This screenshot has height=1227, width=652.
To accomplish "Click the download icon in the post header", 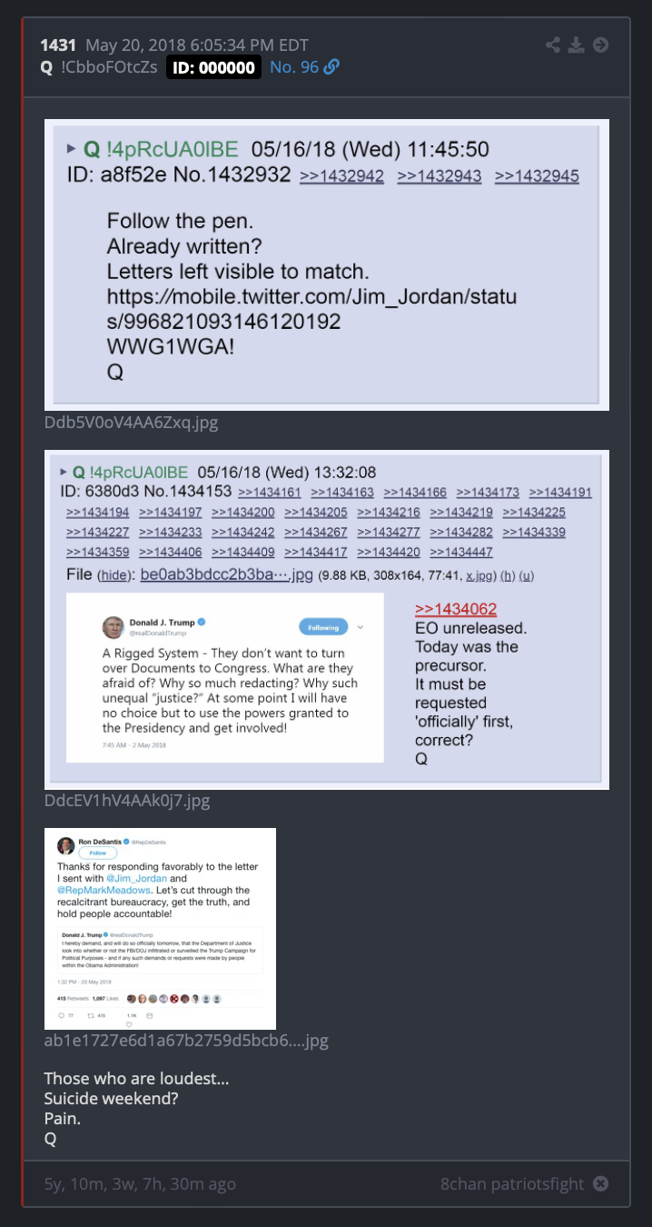I will pos(577,45).
